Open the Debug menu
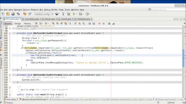 47,10
